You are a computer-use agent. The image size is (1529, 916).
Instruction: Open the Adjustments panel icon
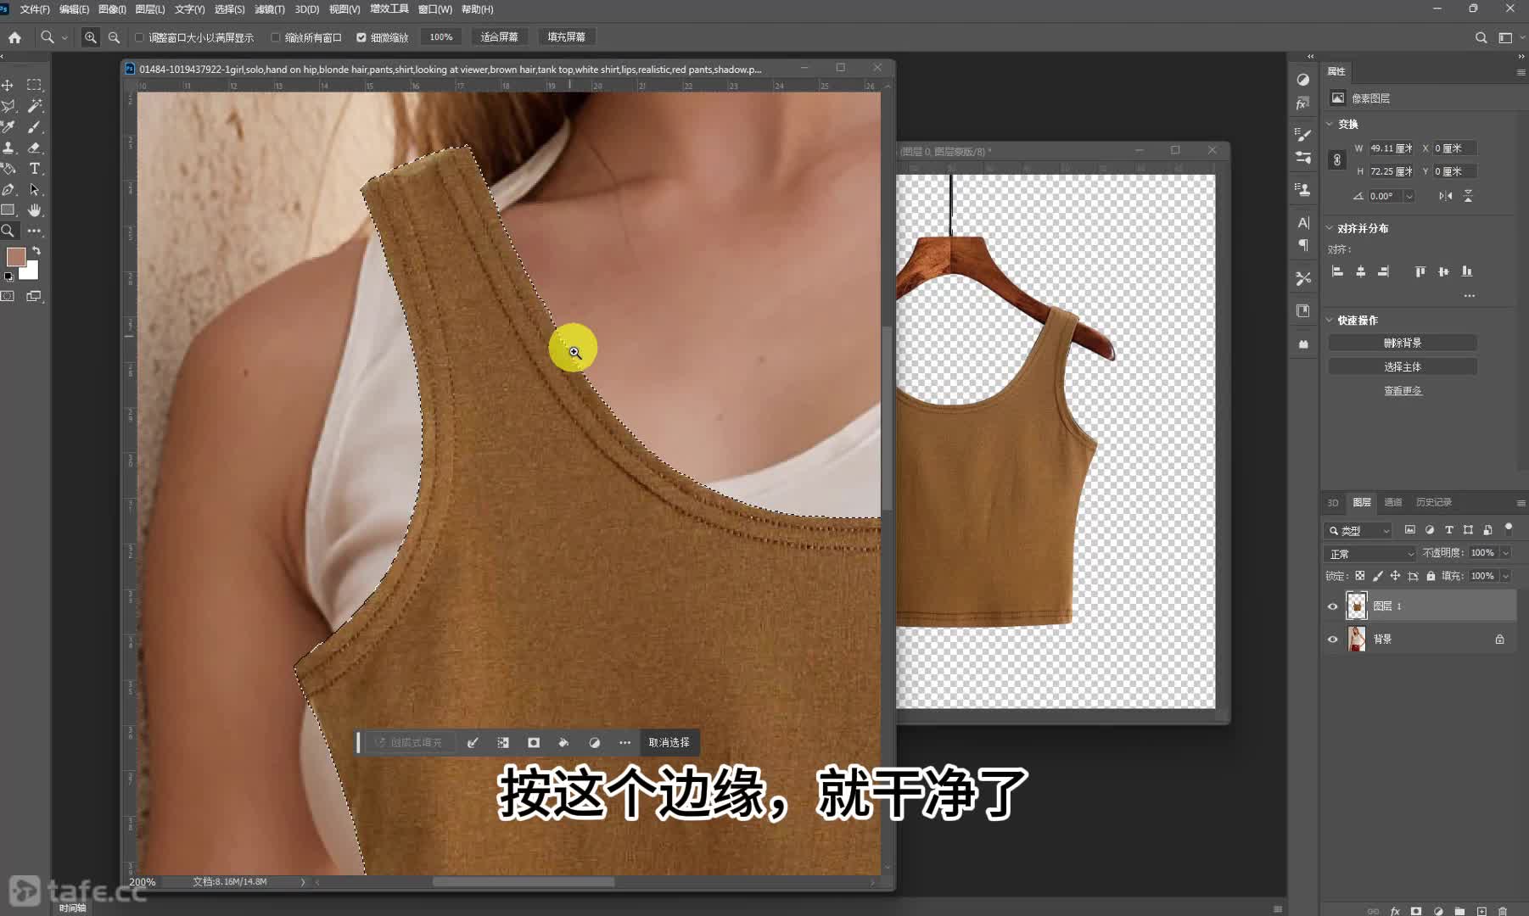pos(1302,80)
